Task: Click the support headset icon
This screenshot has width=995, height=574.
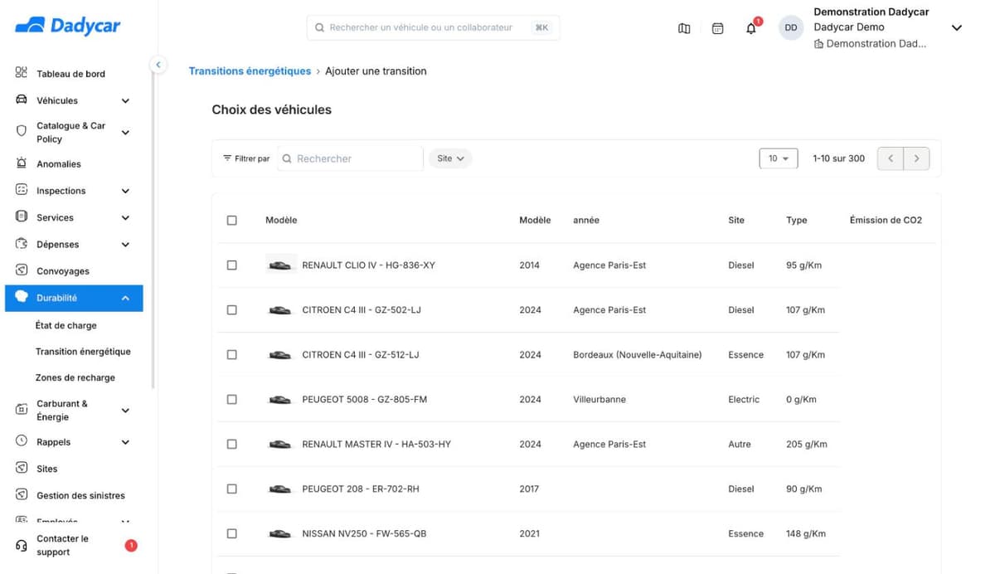Action: pos(22,545)
